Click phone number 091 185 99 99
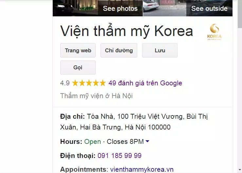242x173 pixels. coord(120,156)
